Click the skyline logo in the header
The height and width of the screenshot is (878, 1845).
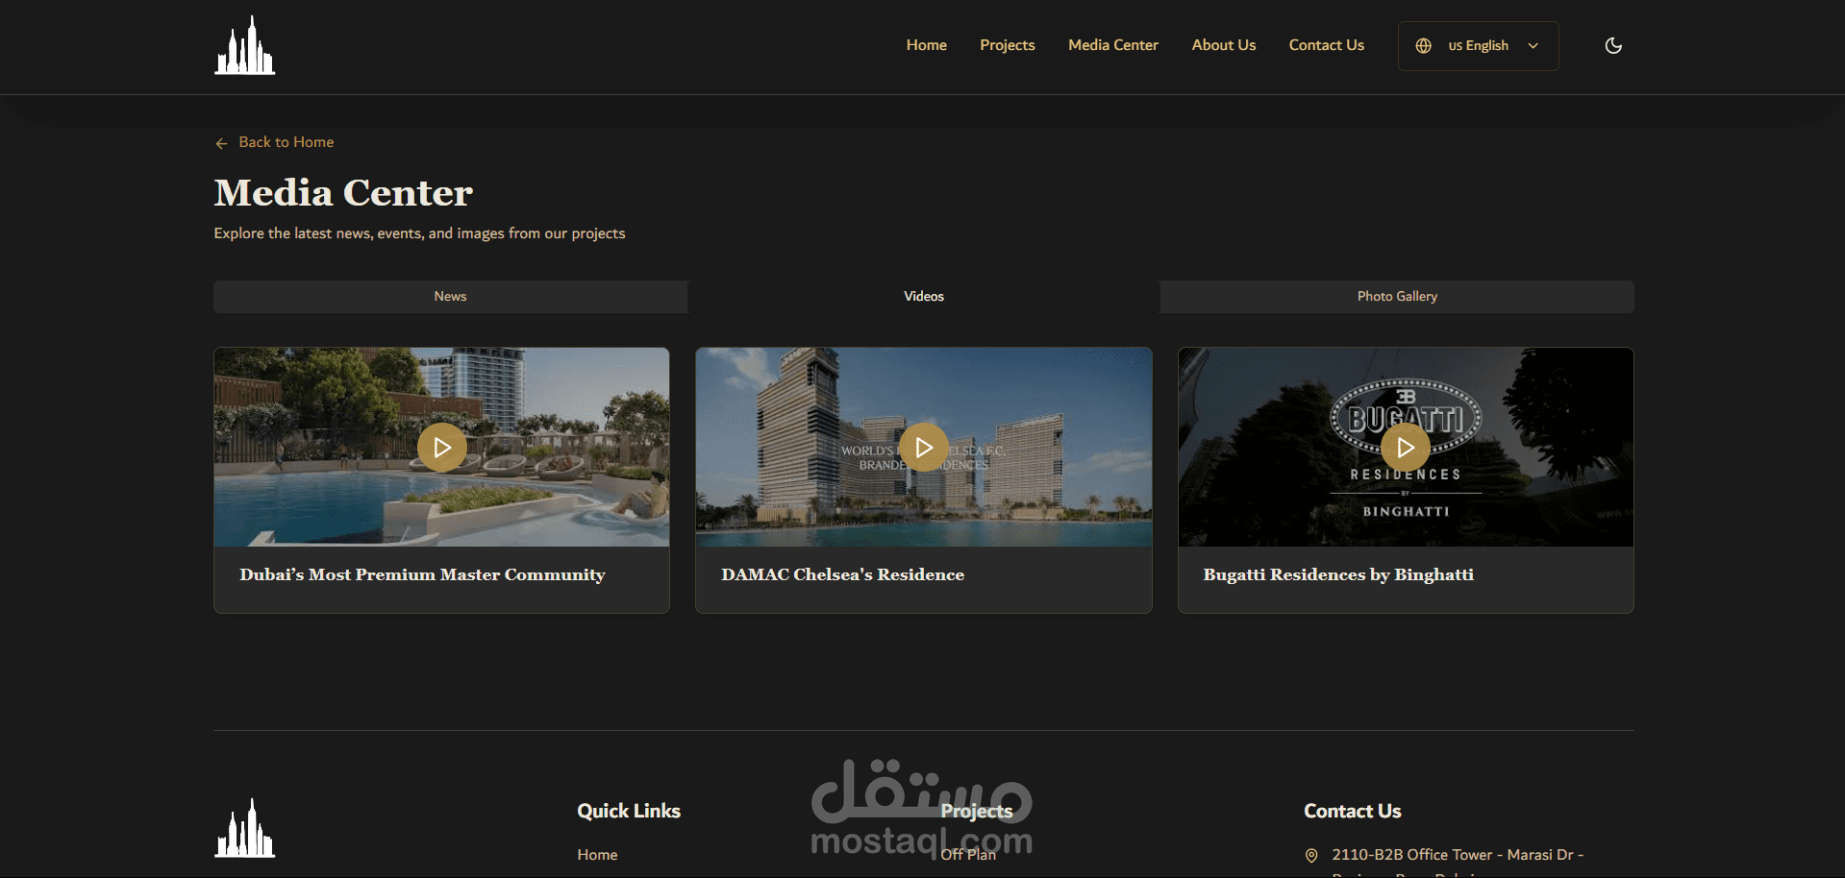pos(244,45)
